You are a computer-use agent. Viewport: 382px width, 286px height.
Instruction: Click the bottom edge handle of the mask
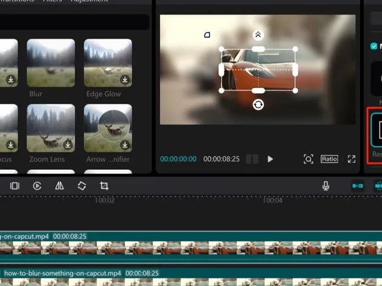pyautogui.click(x=259, y=91)
